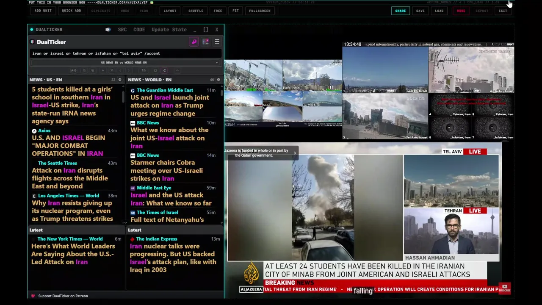
Task: Click the SAVE button
Action: (x=420, y=11)
